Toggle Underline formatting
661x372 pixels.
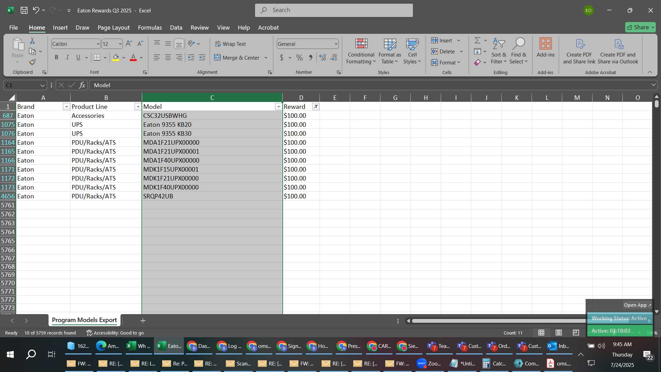click(78, 58)
